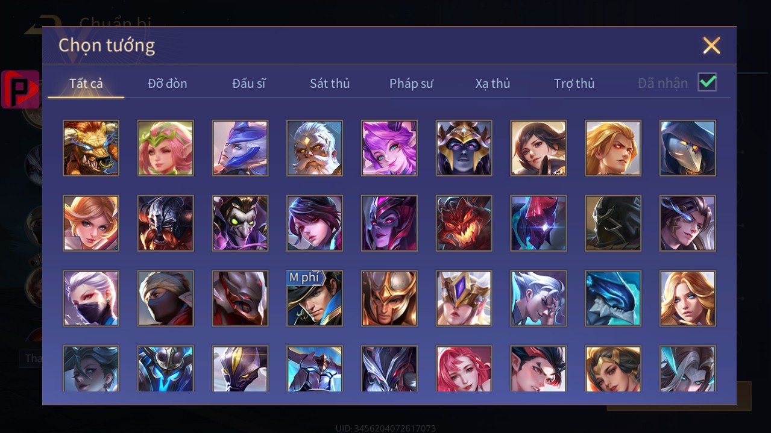Image resolution: width=771 pixels, height=433 pixels.
Task: Pick the silver-haired hero with black face mask
Action: [x=91, y=299]
